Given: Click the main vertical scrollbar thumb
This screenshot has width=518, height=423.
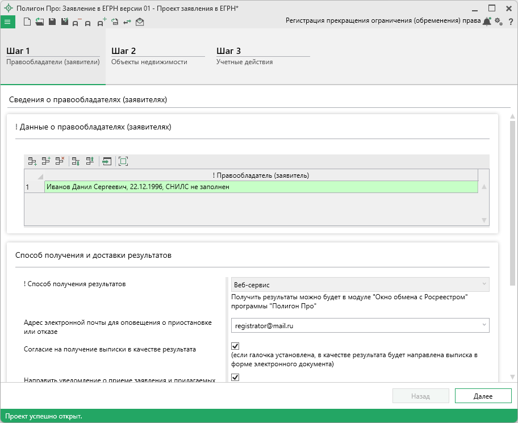Looking at the screenshot, I should (513, 199).
